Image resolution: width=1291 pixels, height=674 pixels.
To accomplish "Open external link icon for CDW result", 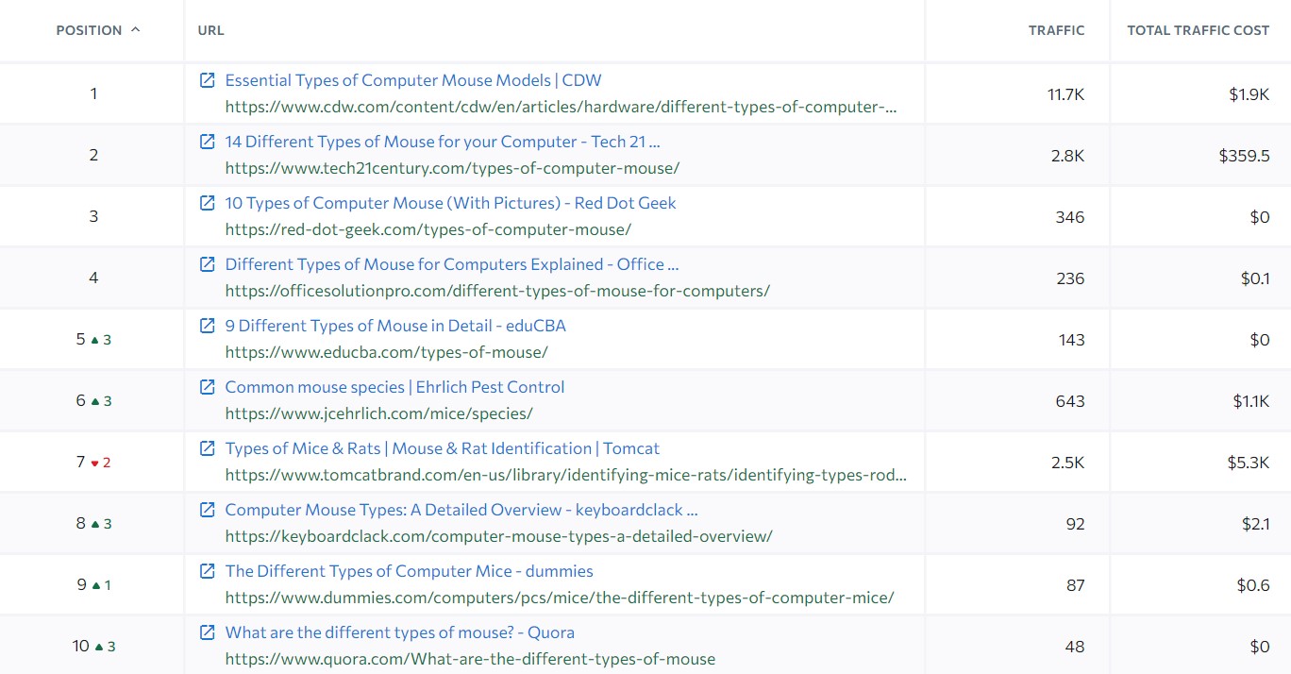I will 208,80.
